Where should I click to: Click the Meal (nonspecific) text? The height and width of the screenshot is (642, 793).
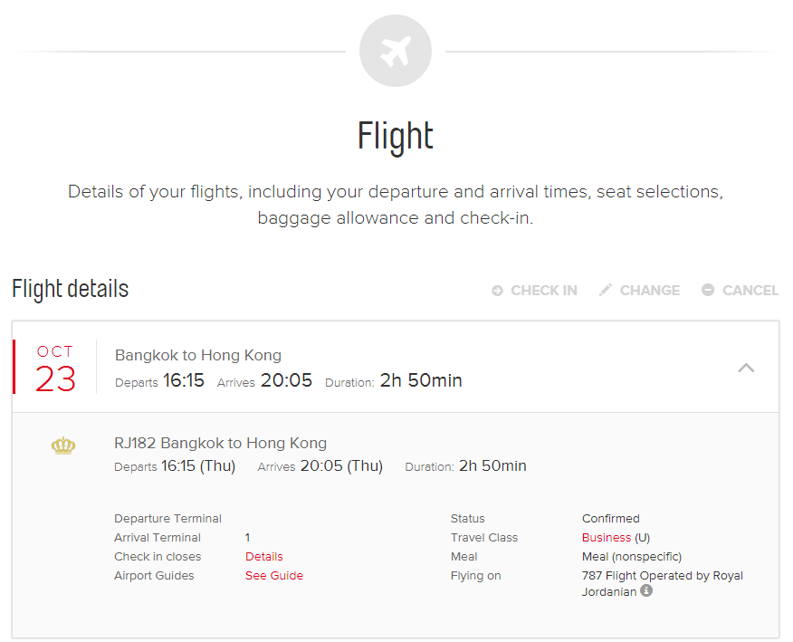(x=632, y=557)
